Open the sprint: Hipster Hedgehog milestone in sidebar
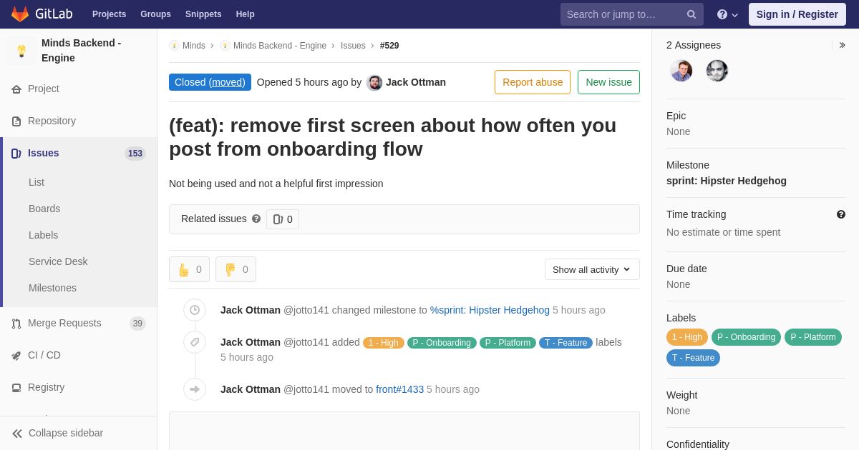This screenshot has width=859, height=450. [x=727, y=181]
